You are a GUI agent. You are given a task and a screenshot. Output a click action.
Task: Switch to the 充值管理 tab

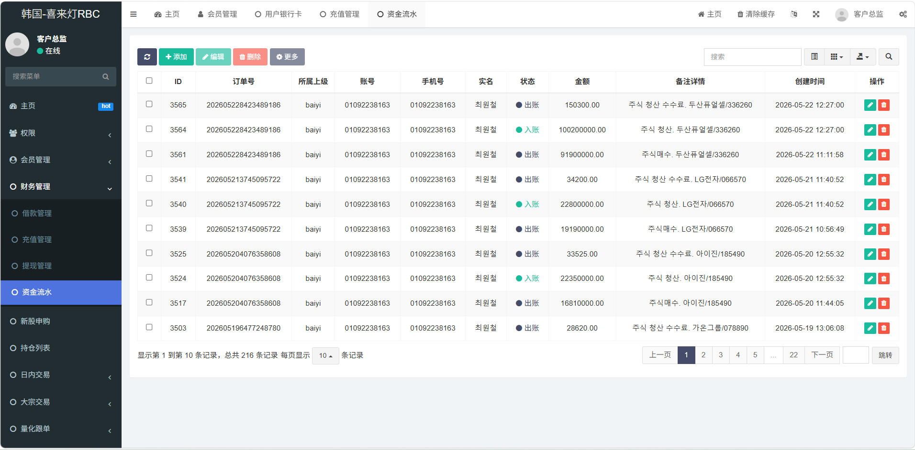pyautogui.click(x=340, y=14)
